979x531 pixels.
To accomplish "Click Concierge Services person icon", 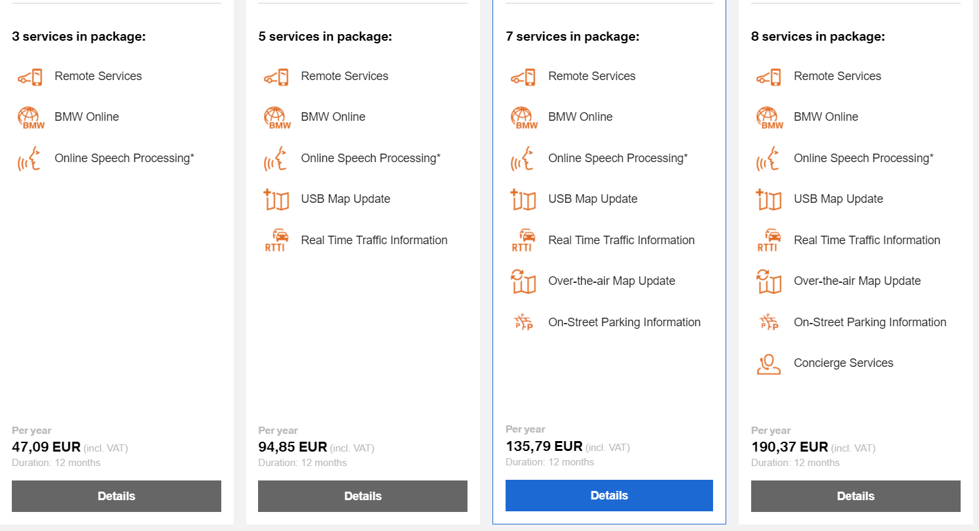I will click(769, 364).
